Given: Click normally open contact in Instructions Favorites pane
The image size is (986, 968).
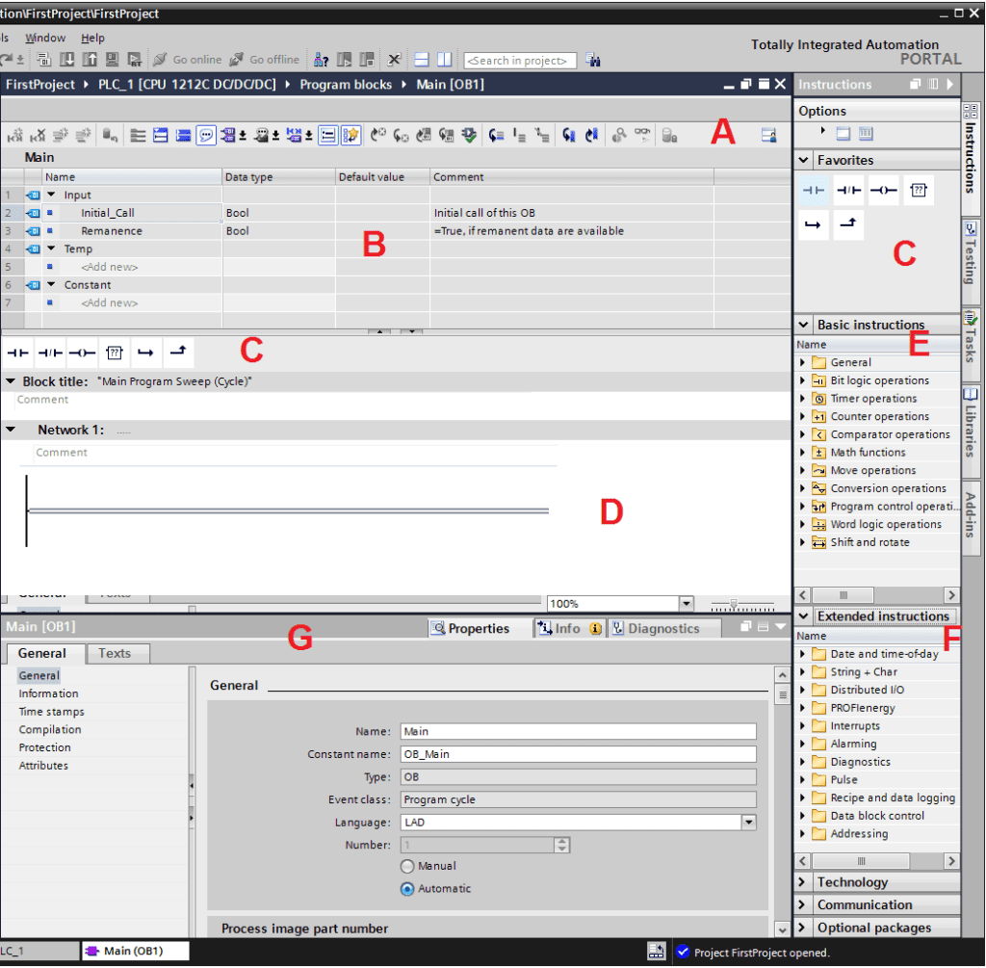Looking at the screenshot, I should coord(814,191).
